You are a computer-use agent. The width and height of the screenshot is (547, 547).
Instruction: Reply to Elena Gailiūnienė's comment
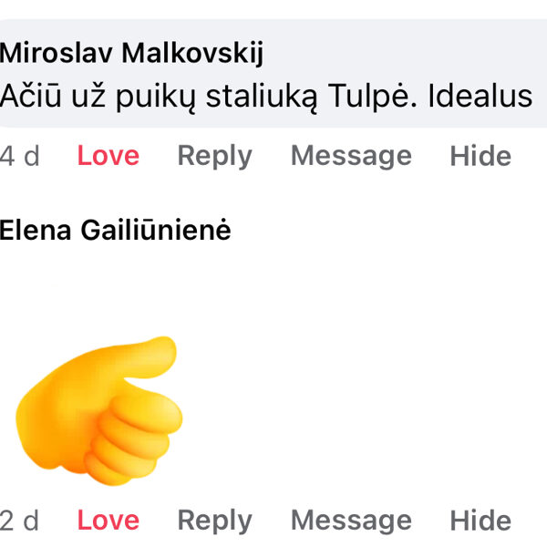click(x=214, y=521)
